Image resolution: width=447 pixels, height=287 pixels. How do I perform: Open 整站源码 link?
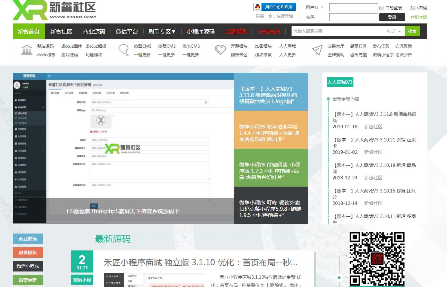pyautogui.click(x=46, y=46)
